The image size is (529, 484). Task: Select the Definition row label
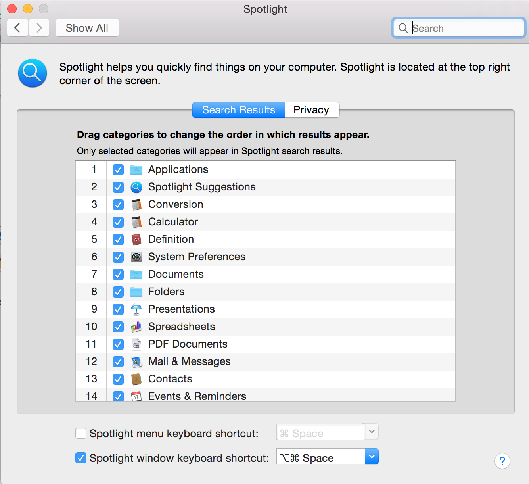(x=171, y=239)
